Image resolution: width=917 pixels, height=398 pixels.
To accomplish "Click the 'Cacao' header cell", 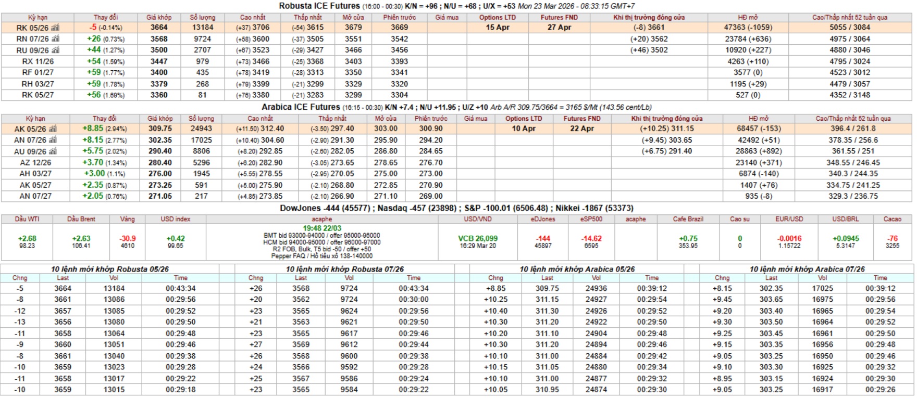I will (x=892, y=219).
